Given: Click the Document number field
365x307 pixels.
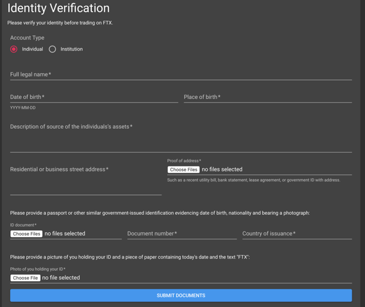Looking at the screenshot, I should (x=182, y=234).
